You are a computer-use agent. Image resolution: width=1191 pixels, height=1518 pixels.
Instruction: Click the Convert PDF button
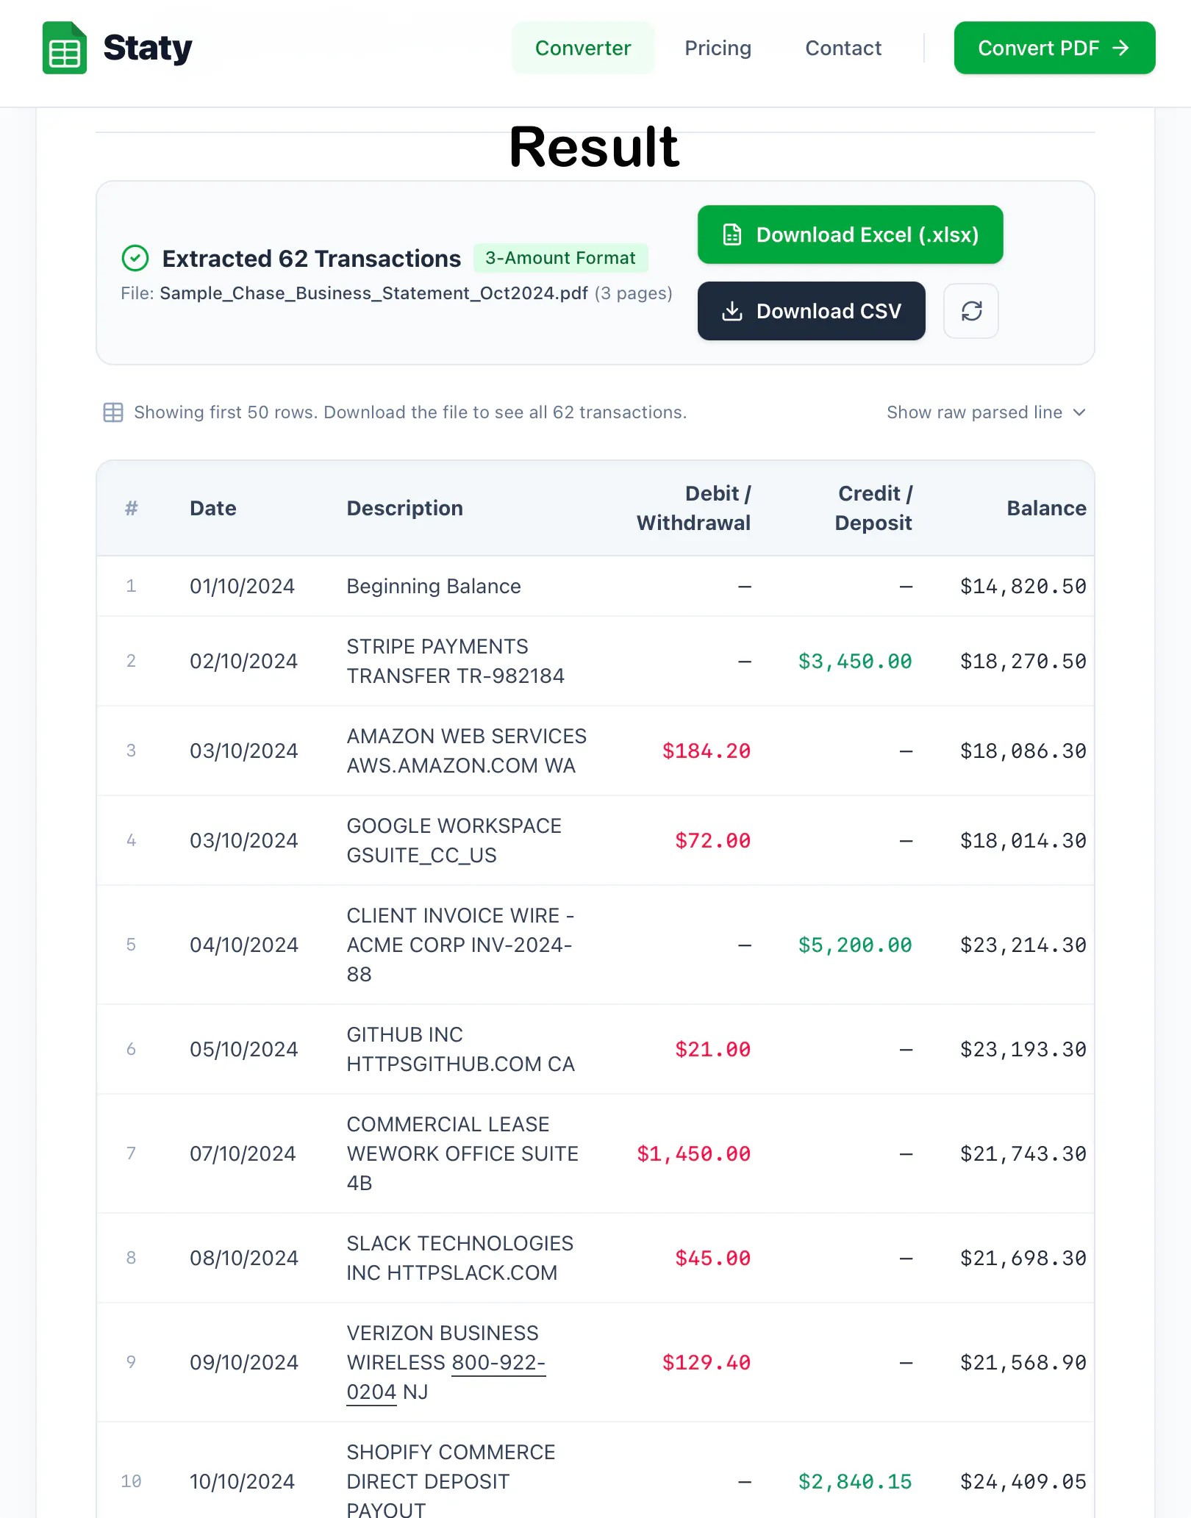1054,48
